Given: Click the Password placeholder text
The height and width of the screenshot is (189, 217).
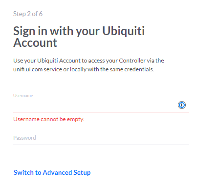Looking at the screenshot, I should click(24, 138).
